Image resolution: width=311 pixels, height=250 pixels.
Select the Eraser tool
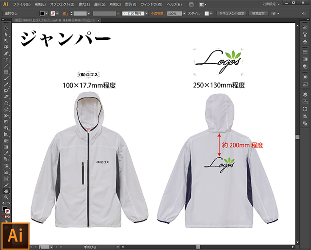pyautogui.click(x=6, y=97)
